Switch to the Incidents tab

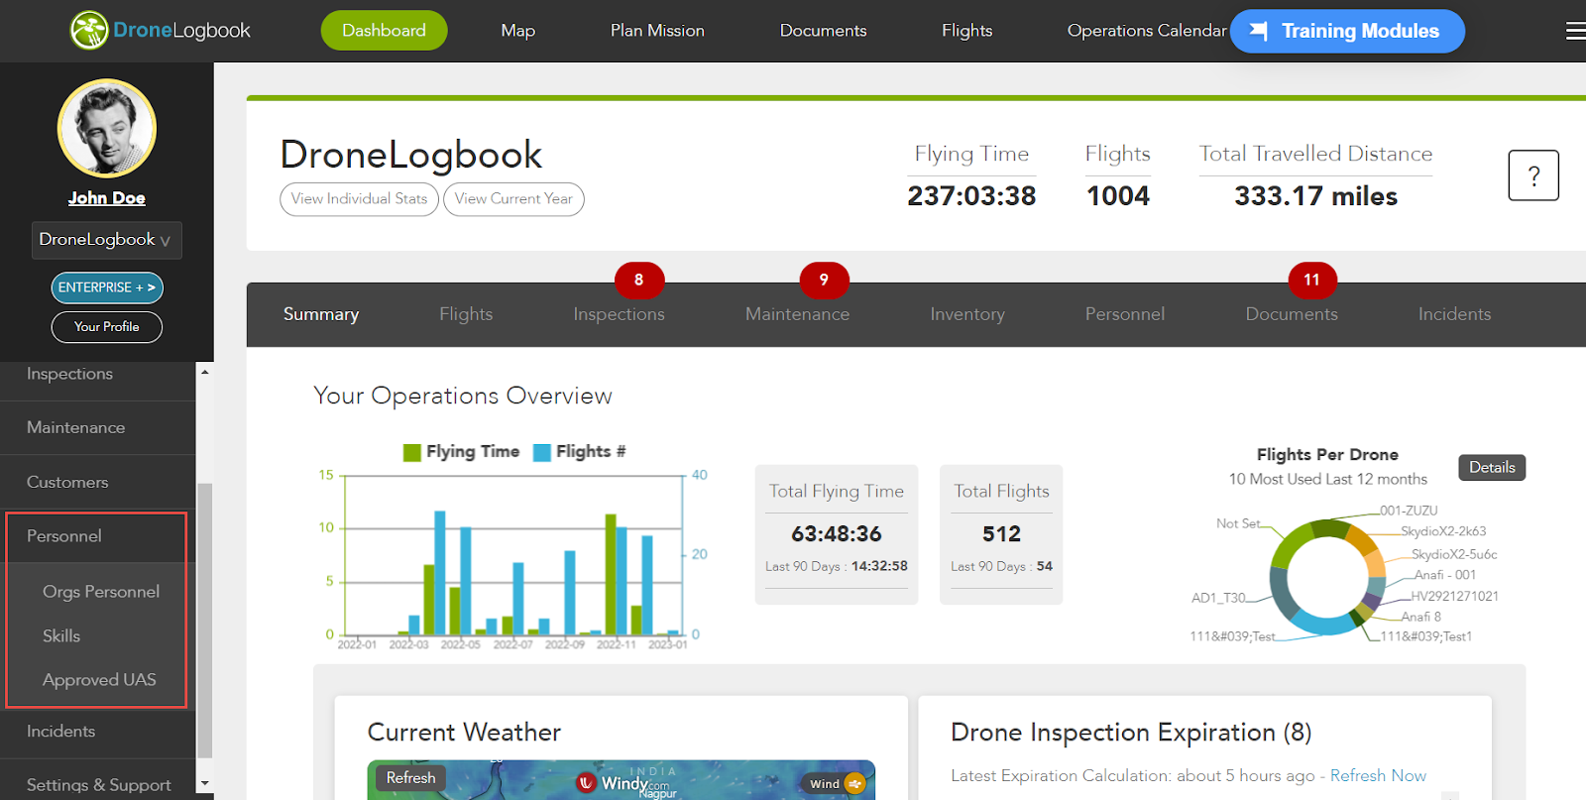1454,314
